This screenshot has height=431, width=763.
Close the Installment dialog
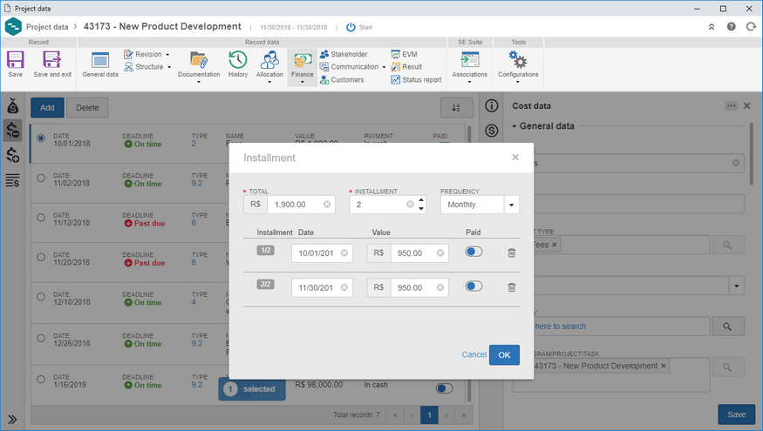click(515, 158)
